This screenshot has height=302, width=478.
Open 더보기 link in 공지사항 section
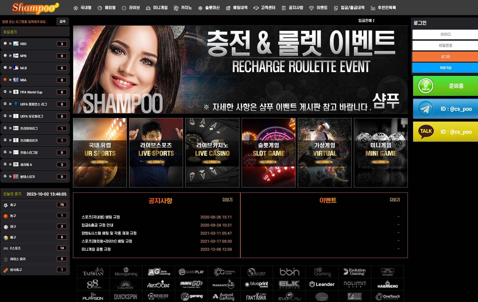click(227, 199)
